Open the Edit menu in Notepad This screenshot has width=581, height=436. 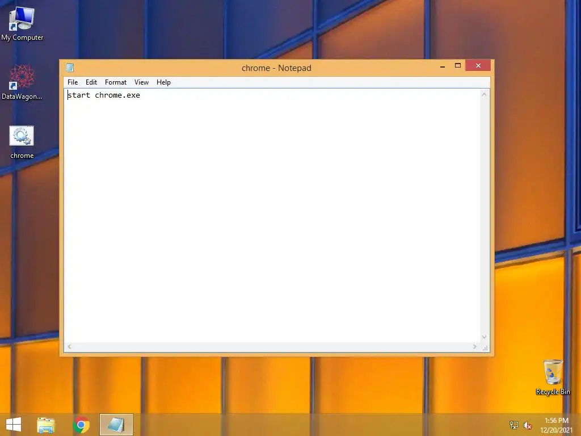91,82
